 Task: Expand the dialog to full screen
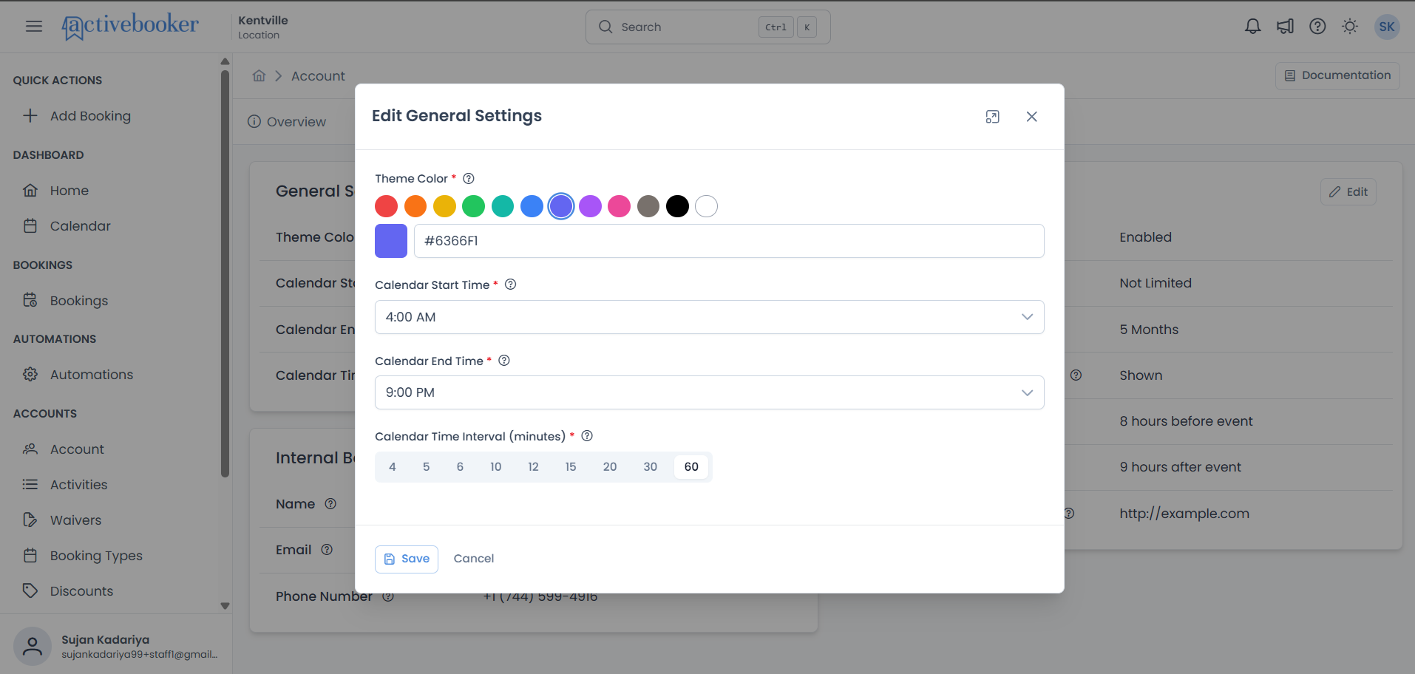click(992, 117)
